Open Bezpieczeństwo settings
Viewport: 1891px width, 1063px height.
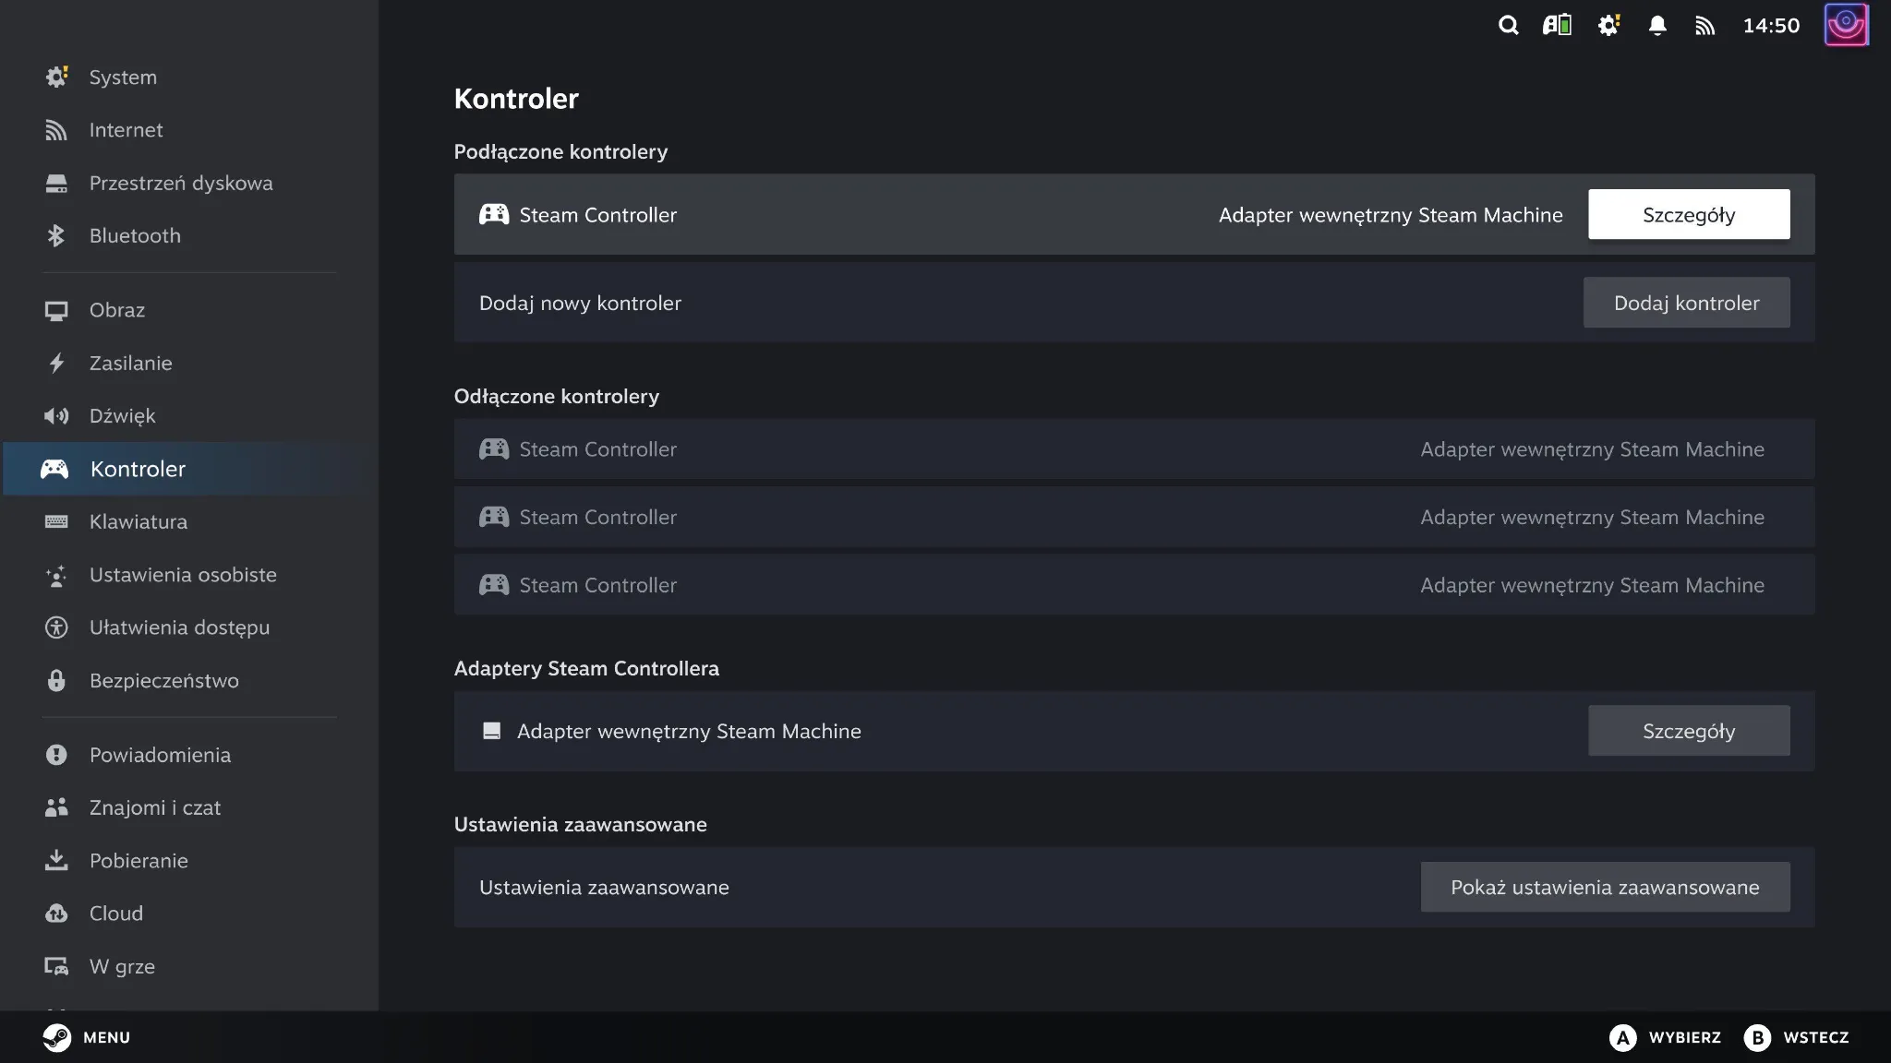click(189, 681)
